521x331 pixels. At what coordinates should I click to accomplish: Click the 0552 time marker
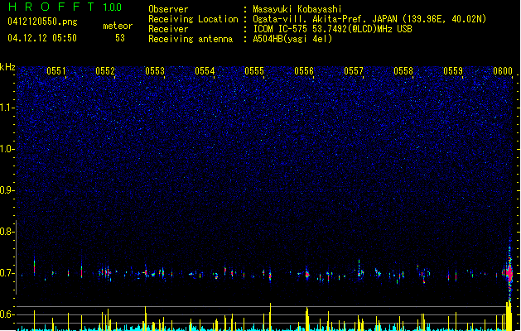(105, 71)
